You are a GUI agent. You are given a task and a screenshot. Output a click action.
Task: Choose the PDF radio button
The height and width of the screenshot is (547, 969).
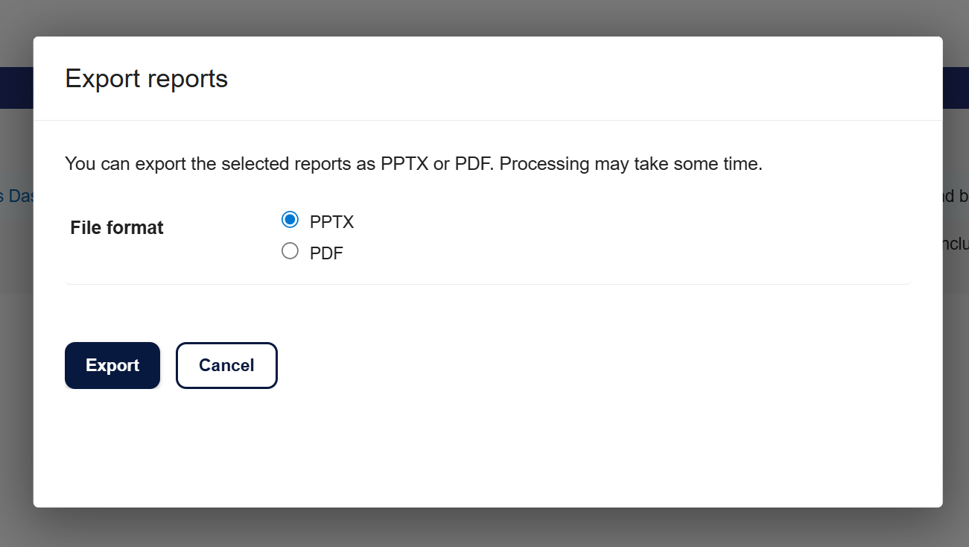(x=290, y=251)
